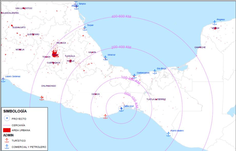Click the 100-200 KM ring label

pyautogui.click(x=131, y=80)
